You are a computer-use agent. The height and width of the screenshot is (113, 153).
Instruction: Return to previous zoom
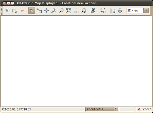(x=76, y=11)
